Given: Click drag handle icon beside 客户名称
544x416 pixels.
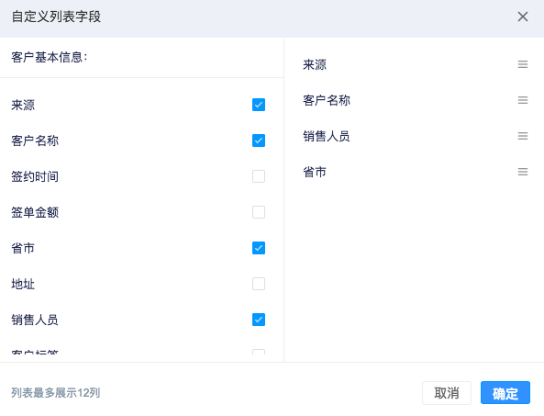Looking at the screenshot, I should click(523, 100).
